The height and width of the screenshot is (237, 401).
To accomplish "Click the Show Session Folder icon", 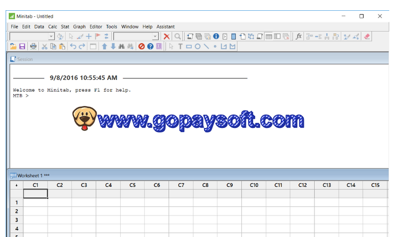I will (190, 36).
